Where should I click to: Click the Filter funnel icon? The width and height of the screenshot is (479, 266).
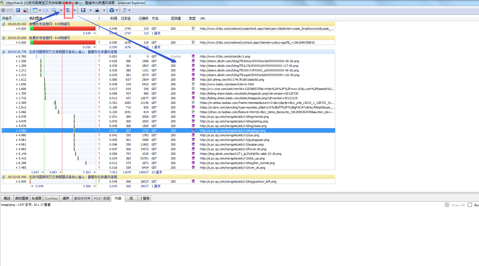click(67, 10)
